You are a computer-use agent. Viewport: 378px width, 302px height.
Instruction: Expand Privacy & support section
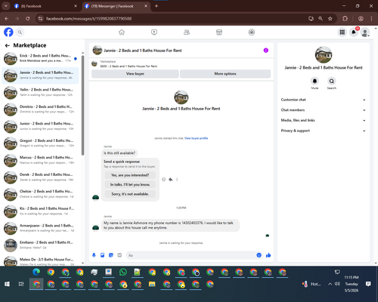click(324, 131)
